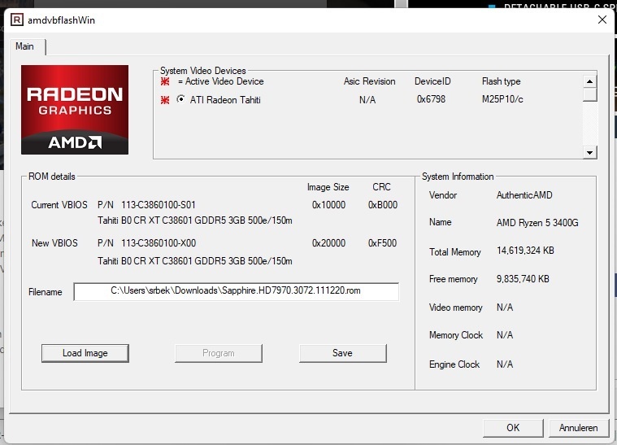
Task: Click the device list scroll up arrow
Action: [x=589, y=81]
